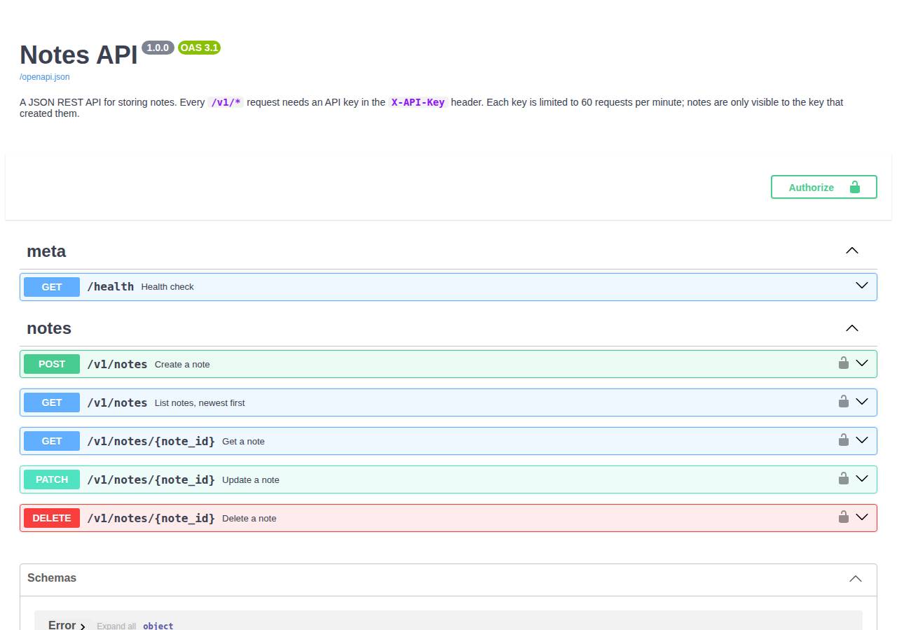Screen dimensions: 897x630
Task: Click the /v1/* code text
Action: click(226, 102)
